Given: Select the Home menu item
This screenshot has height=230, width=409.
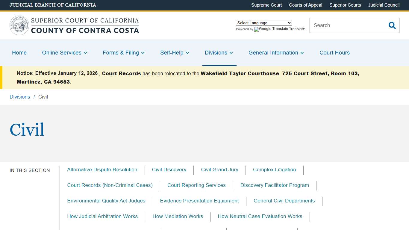Looking at the screenshot, I should 19,53.
